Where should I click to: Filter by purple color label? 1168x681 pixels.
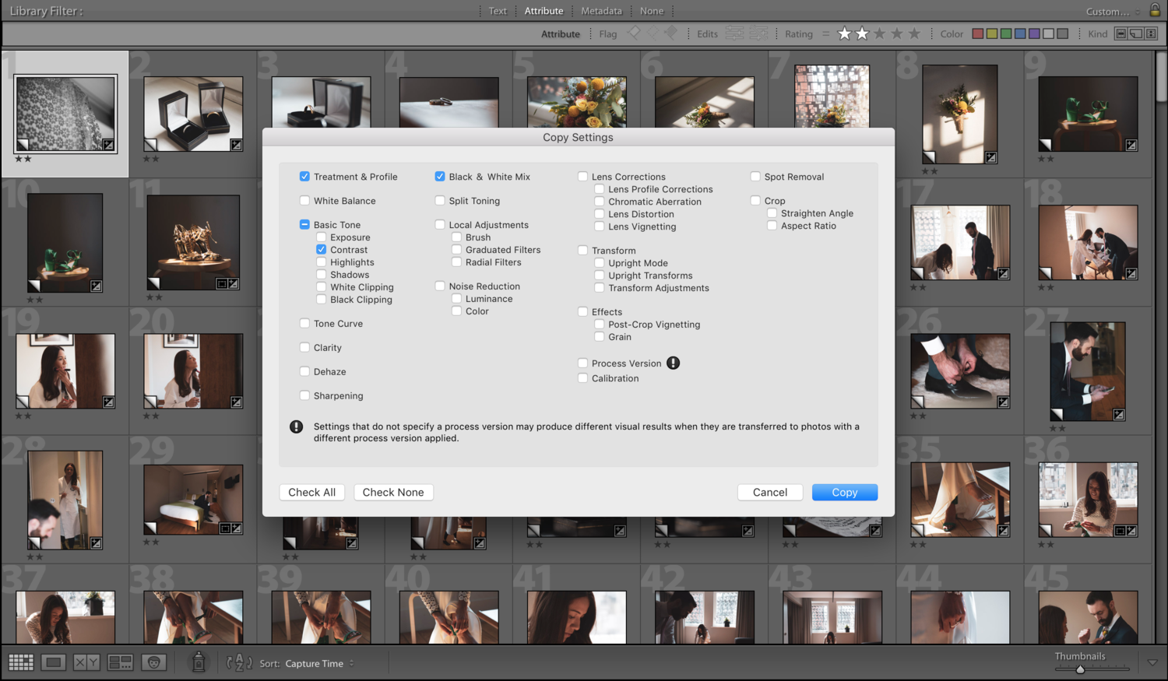pos(1034,33)
